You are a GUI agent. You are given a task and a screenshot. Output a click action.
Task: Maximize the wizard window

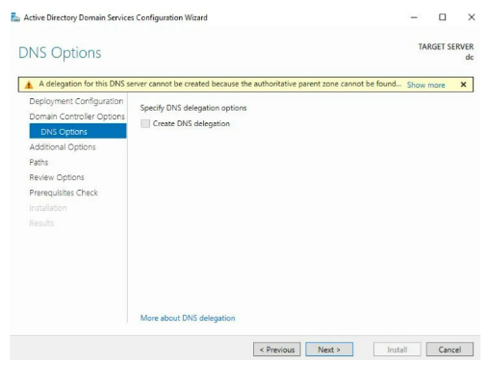coord(443,17)
